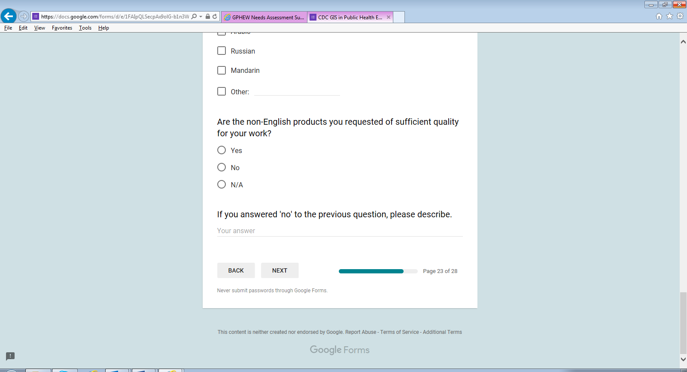Click the scrollbar up arrow
Image resolution: width=687 pixels, height=372 pixels.
coord(683,42)
